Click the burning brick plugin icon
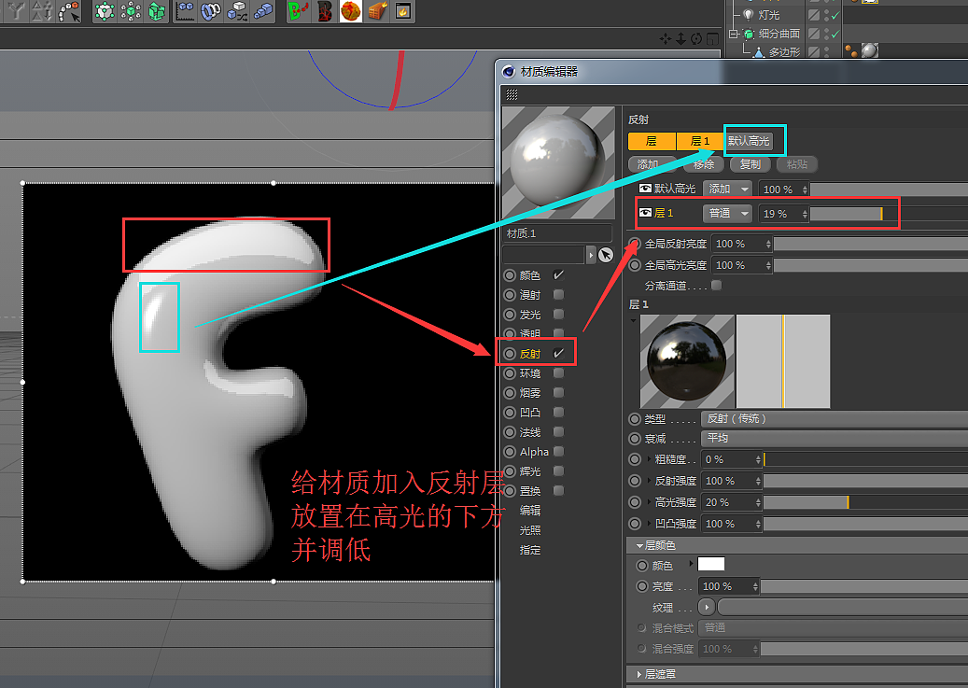This screenshot has width=968, height=688. pos(376,11)
